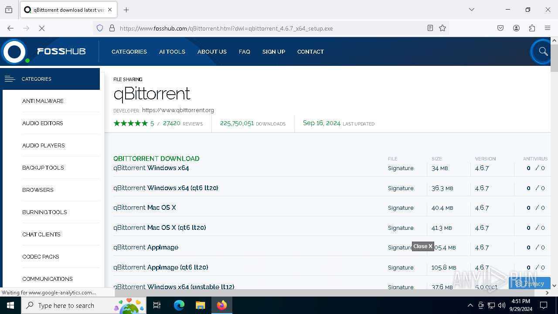Select BACKUP TOOLS category in sidebar
Viewport: 558px width, 314px height.
point(43,167)
